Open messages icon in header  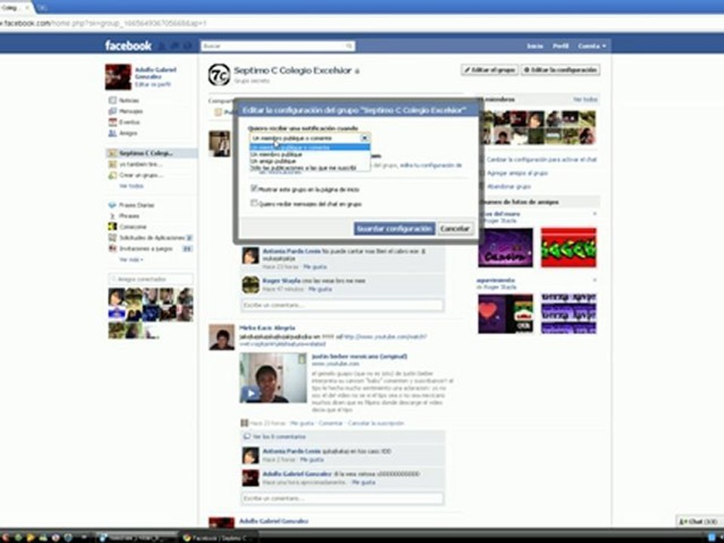point(175,46)
